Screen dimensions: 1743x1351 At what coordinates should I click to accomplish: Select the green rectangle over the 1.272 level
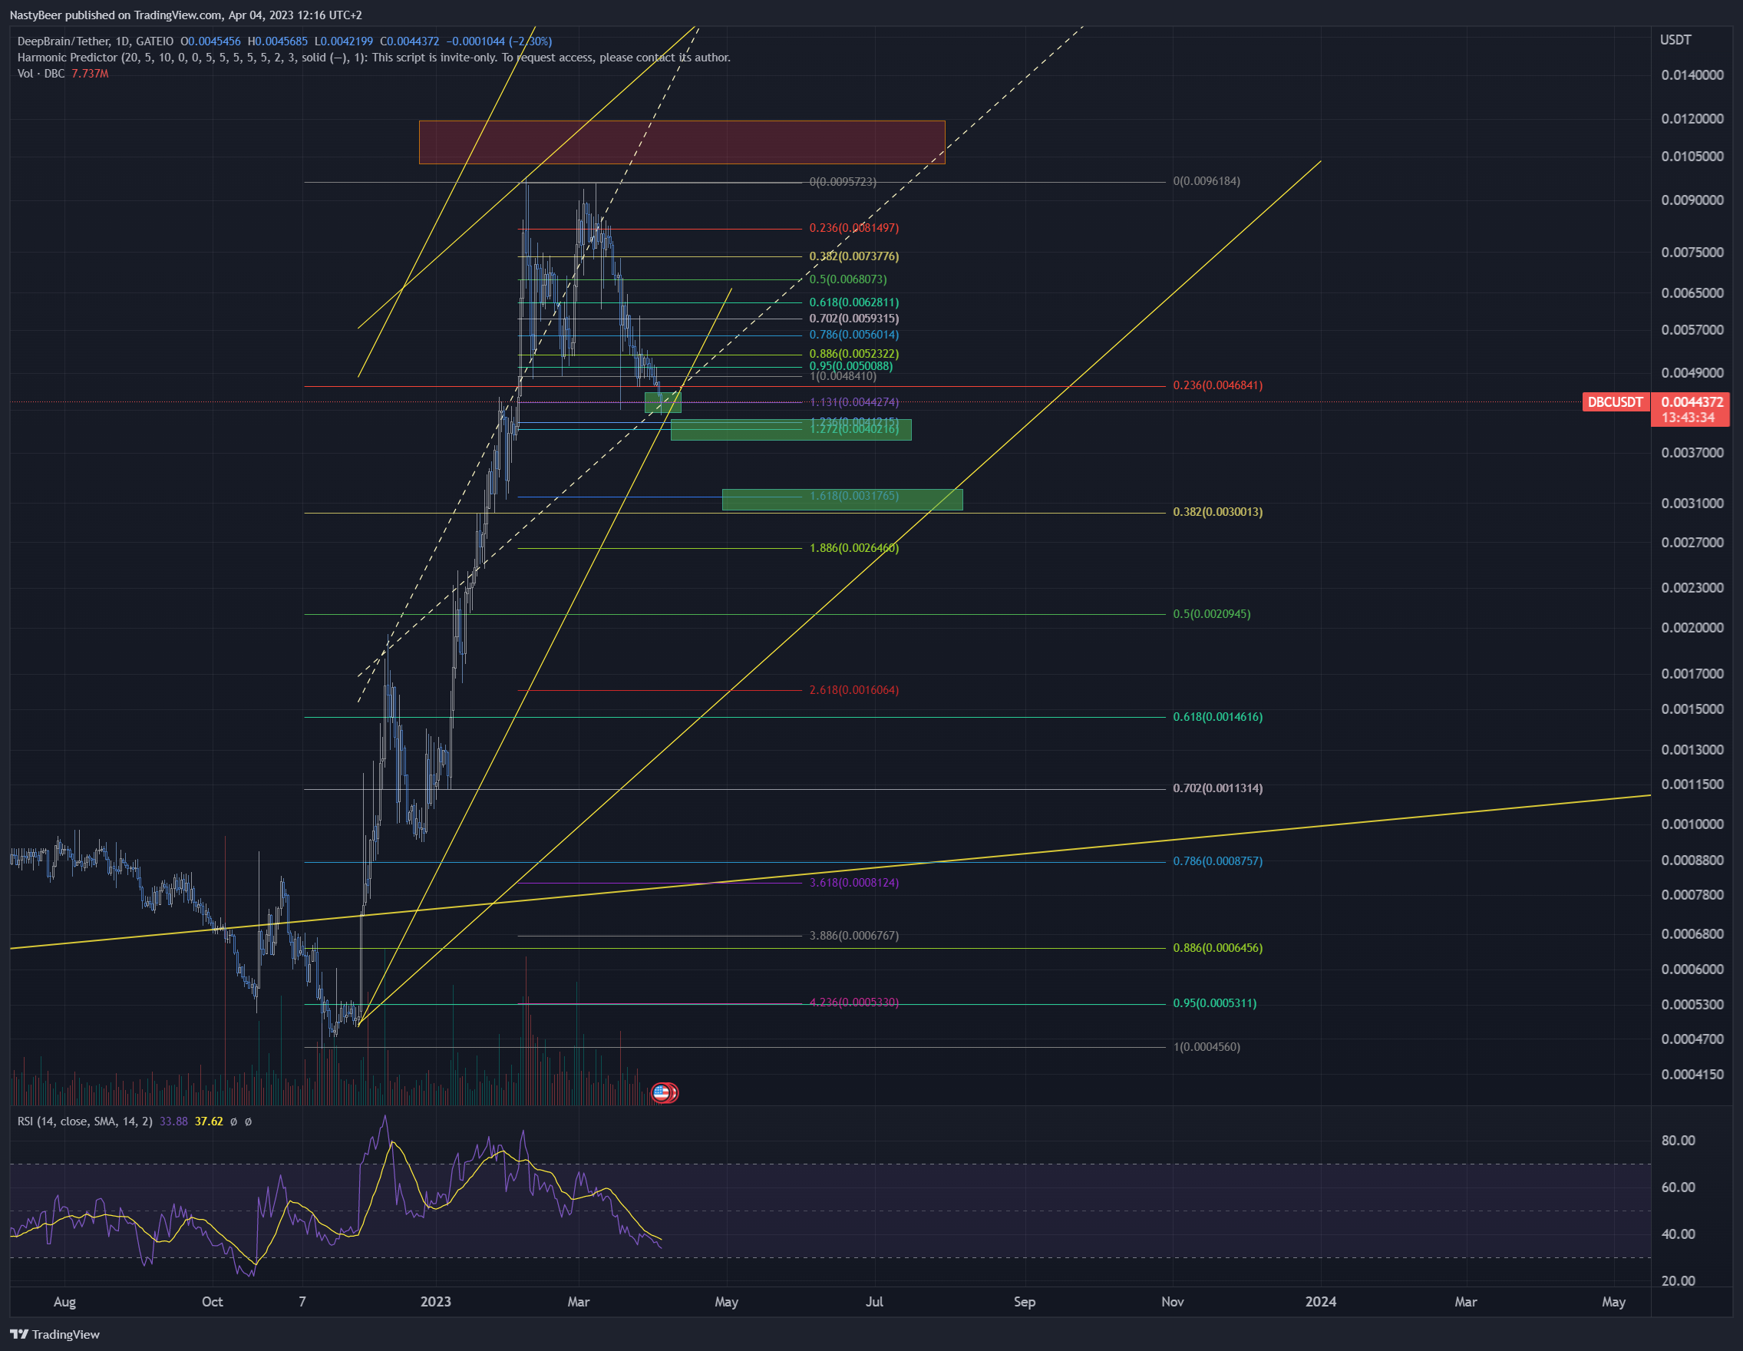791,430
